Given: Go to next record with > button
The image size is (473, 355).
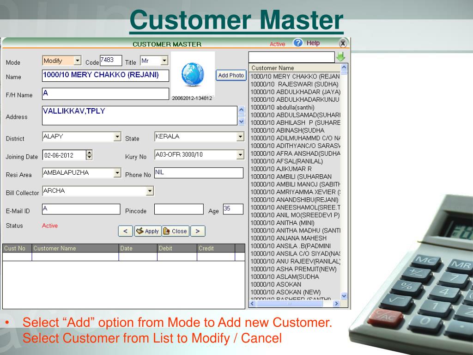Looking at the screenshot, I should [198, 231].
